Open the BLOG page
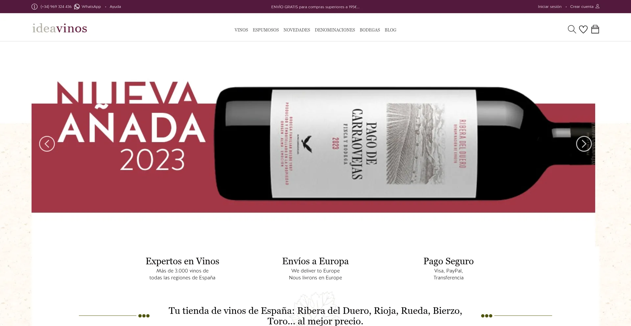631x326 pixels. point(390,30)
